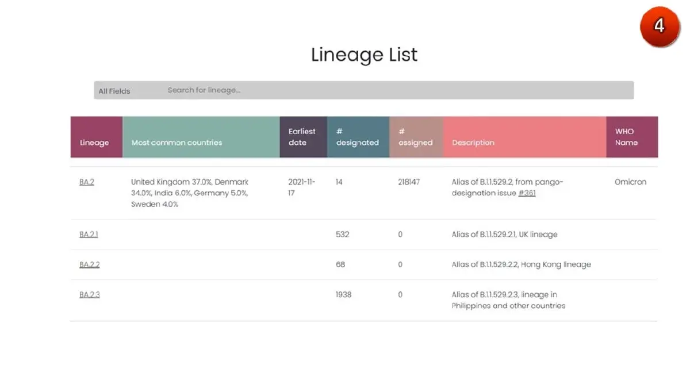Screen dimensions: 690x388
Task: Sort by Earliest date column header
Action: [x=304, y=137]
